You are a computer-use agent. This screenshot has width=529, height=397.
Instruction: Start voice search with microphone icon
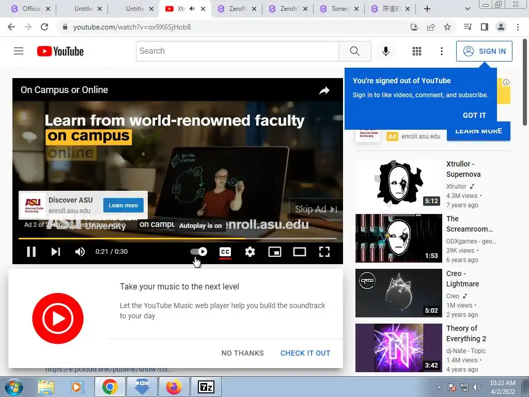385,51
